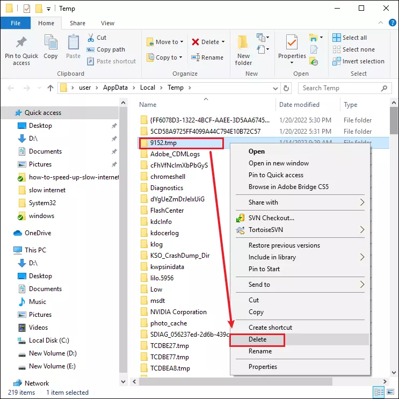Click the Properties ribbon icon
This screenshot has height=399, width=399.
coord(292,42)
